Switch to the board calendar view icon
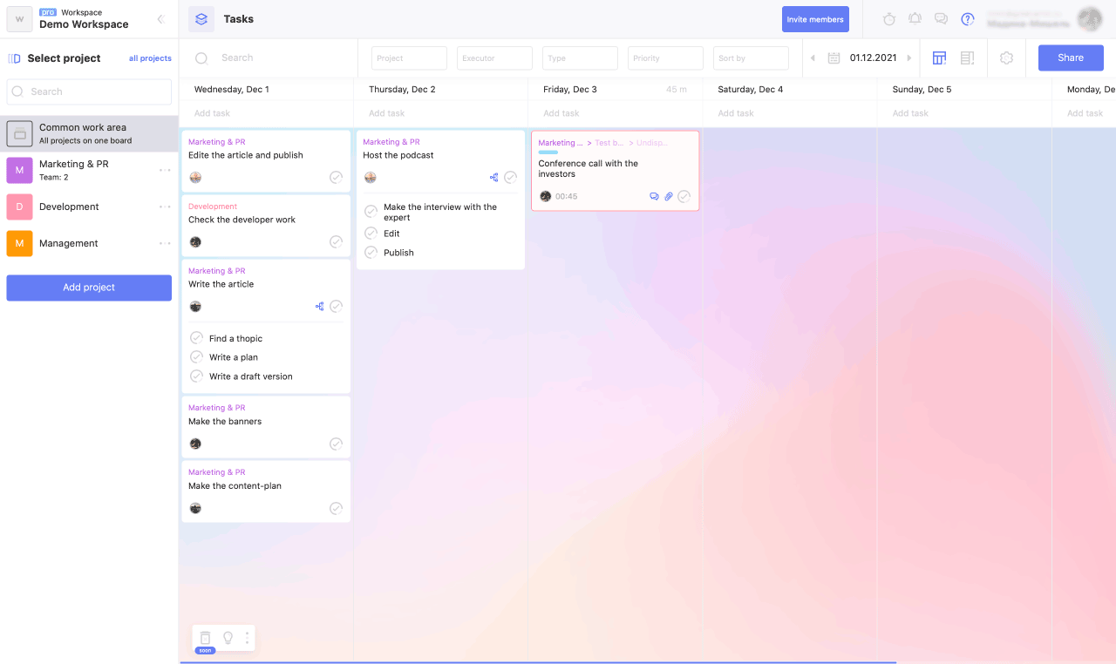This screenshot has width=1116, height=664. coord(939,58)
